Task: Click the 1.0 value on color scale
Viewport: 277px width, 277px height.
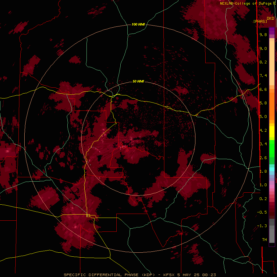Action: point(263,185)
